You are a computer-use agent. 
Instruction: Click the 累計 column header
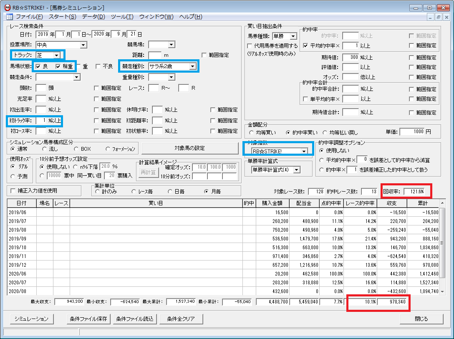423,203
